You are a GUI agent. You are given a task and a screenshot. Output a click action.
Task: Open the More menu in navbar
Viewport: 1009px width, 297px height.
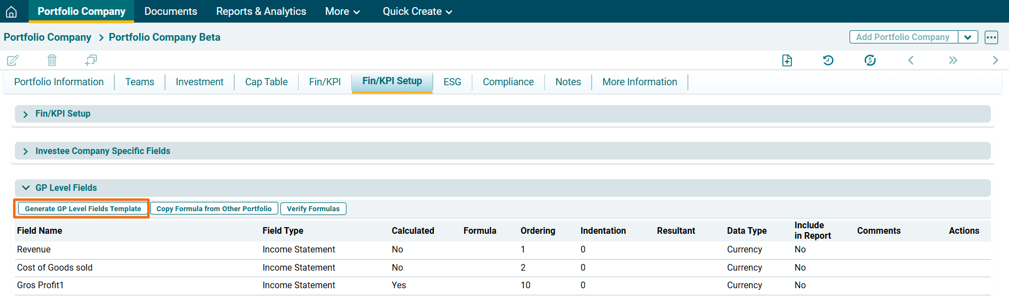point(342,12)
